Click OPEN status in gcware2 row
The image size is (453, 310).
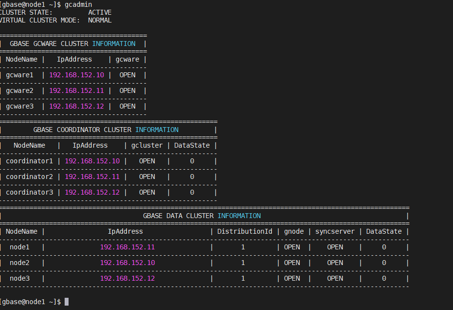[x=127, y=90]
